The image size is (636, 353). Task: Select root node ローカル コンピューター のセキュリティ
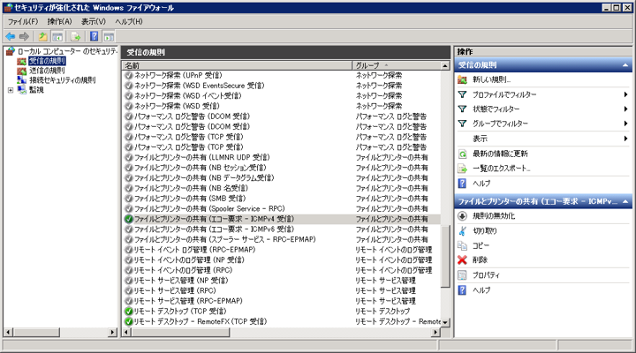coord(67,51)
